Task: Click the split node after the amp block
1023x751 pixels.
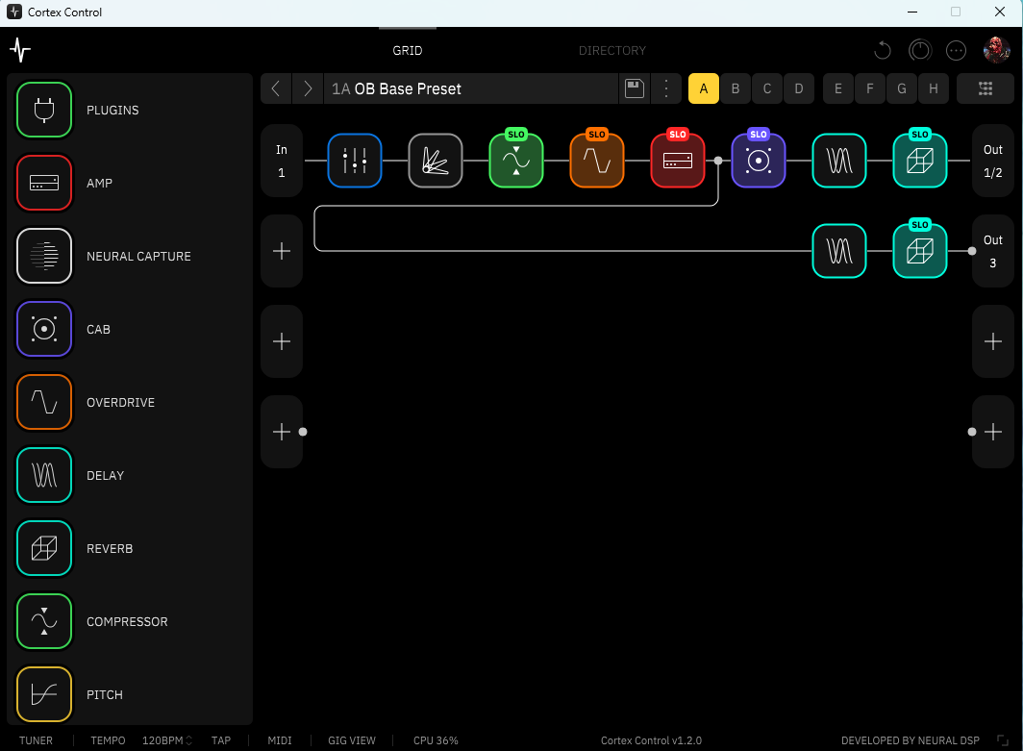Action: point(717,161)
